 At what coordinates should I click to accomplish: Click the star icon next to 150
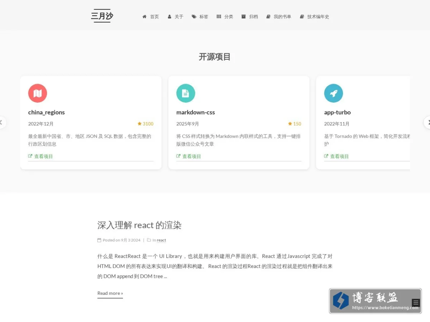290,124
